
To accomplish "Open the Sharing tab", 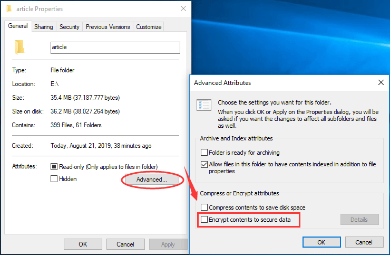I will tap(44, 27).
